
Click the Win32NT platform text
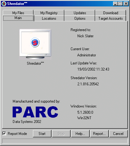click(84, 118)
